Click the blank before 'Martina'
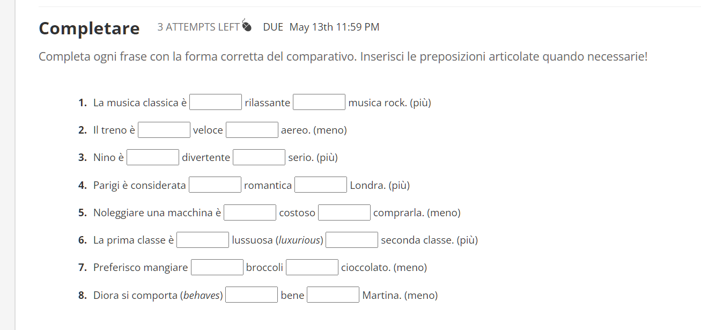 [x=333, y=294]
